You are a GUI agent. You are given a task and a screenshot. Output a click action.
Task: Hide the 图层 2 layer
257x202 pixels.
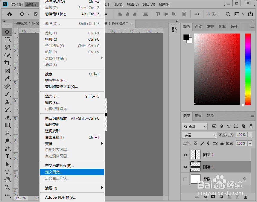pyautogui.click(x=185, y=155)
